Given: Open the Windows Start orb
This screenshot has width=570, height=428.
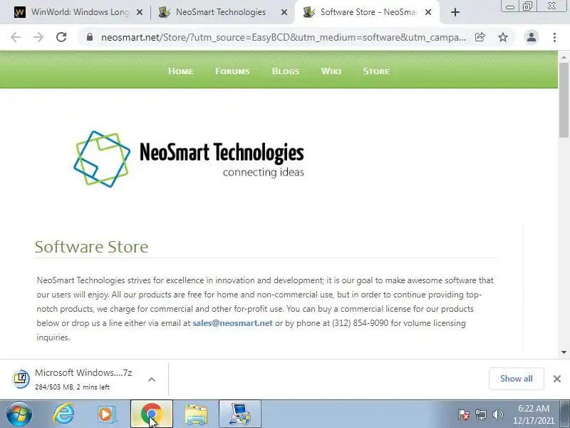Looking at the screenshot, I should tap(19, 414).
